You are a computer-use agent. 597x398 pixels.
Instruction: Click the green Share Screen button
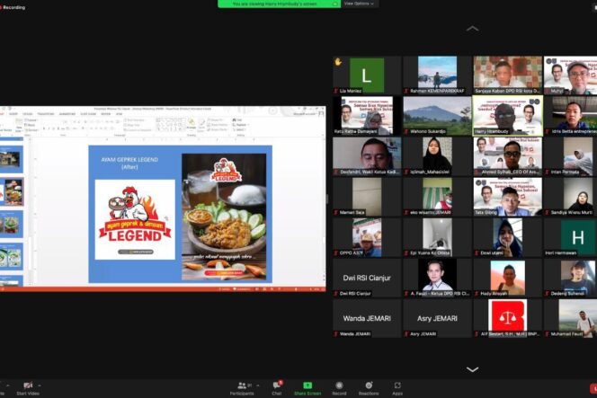(307, 387)
